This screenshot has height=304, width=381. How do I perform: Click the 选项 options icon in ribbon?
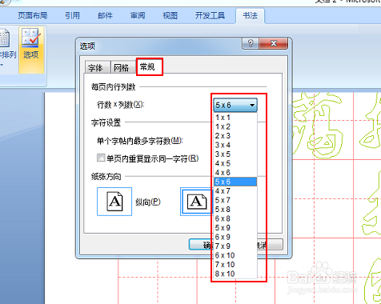(x=31, y=50)
